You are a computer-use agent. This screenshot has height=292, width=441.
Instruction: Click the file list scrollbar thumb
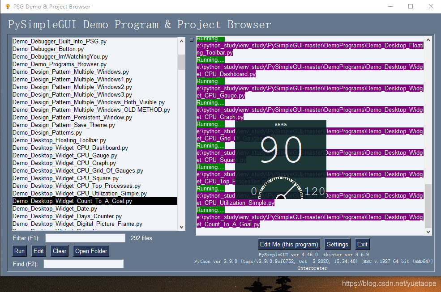pyautogui.click(x=181, y=62)
